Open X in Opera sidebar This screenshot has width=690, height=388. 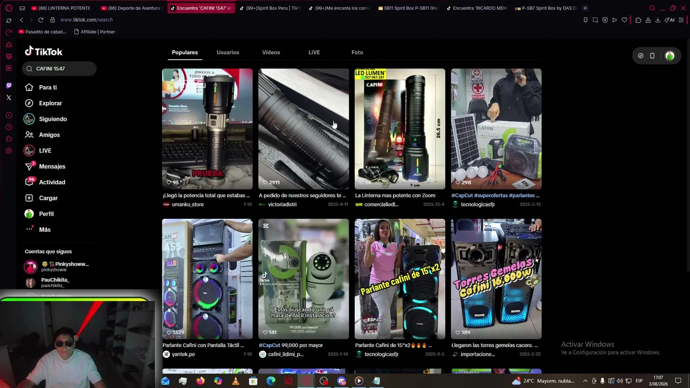tap(9, 98)
